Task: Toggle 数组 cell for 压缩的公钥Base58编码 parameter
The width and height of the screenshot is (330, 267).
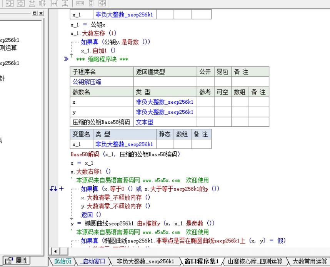Action: (240, 122)
